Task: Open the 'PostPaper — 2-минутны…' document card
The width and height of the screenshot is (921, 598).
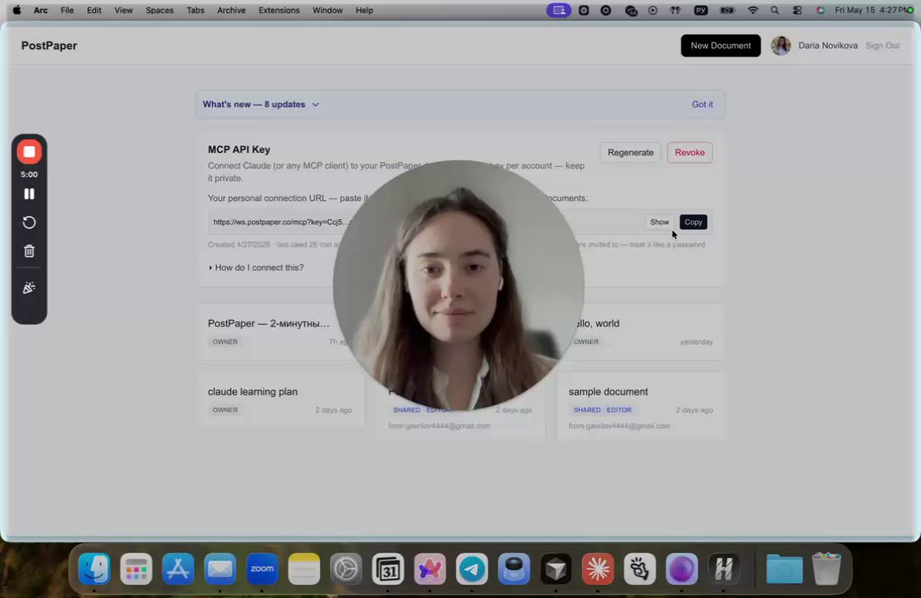Action: click(281, 331)
